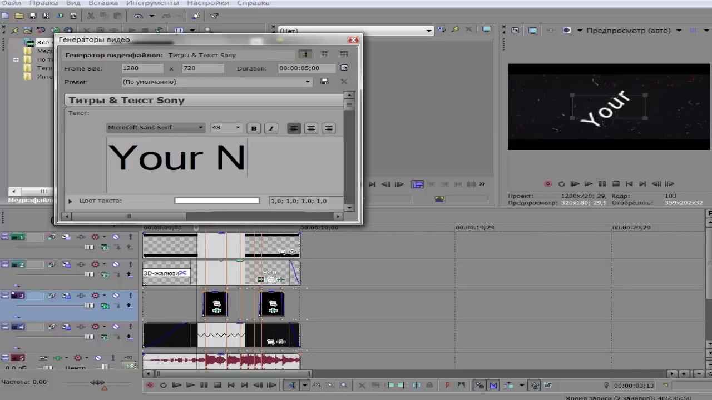712x400 pixels.
Task: Toggle Bold text formatting button
Action: (254, 128)
